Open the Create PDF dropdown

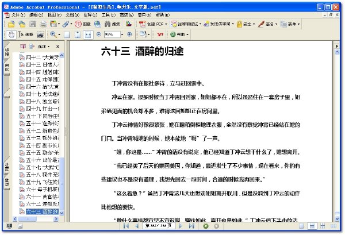point(153,24)
